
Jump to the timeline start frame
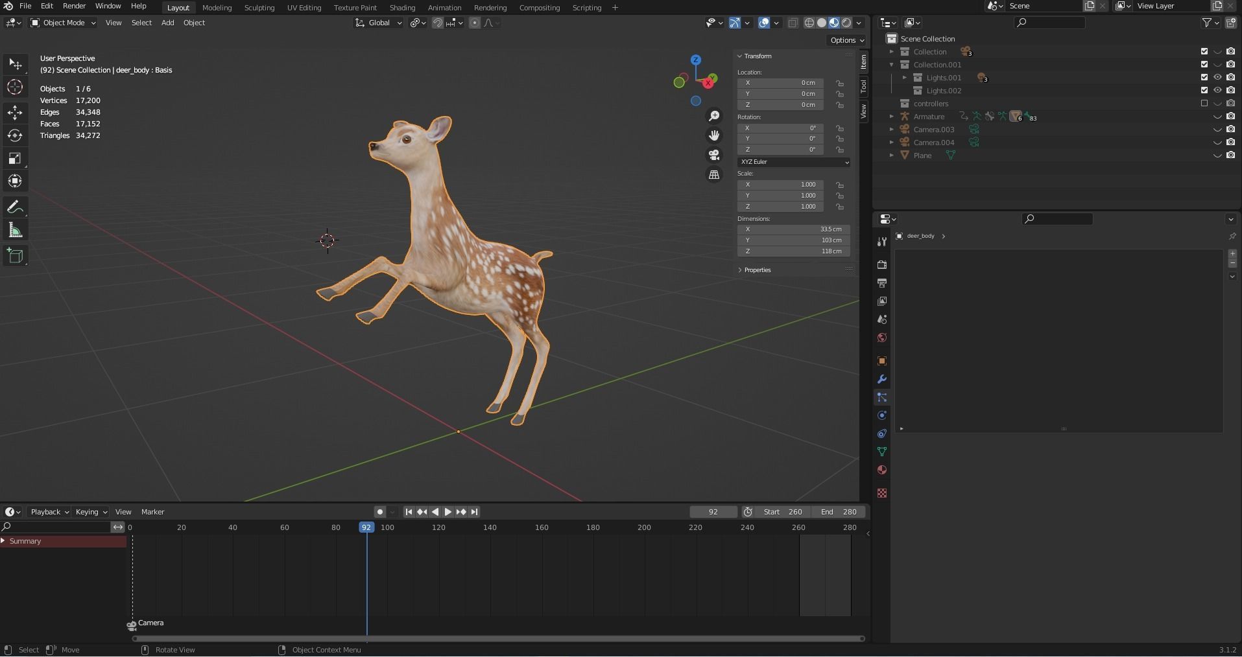[409, 512]
